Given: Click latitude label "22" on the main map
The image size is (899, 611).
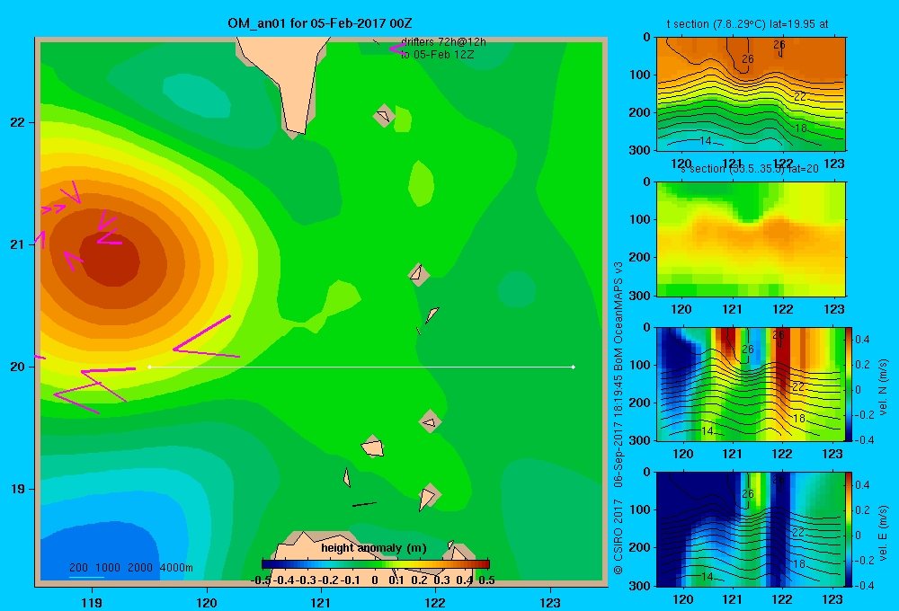Looking at the screenshot, I should pos(18,122).
